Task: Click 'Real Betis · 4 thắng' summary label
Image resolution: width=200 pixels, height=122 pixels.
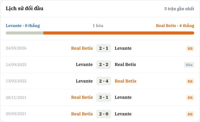Action: [x=175, y=26]
